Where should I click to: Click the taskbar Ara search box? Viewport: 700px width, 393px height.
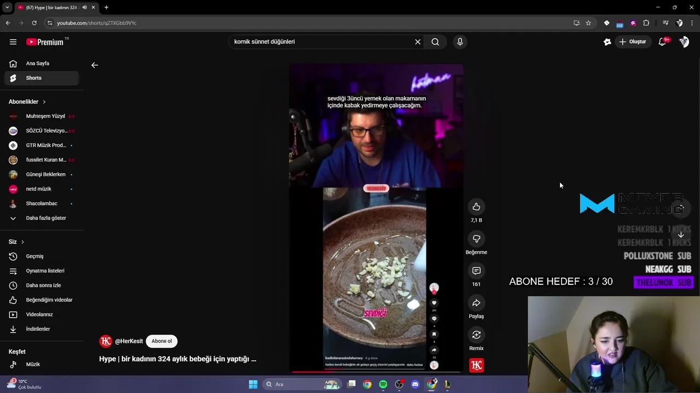click(x=302, y=384)
